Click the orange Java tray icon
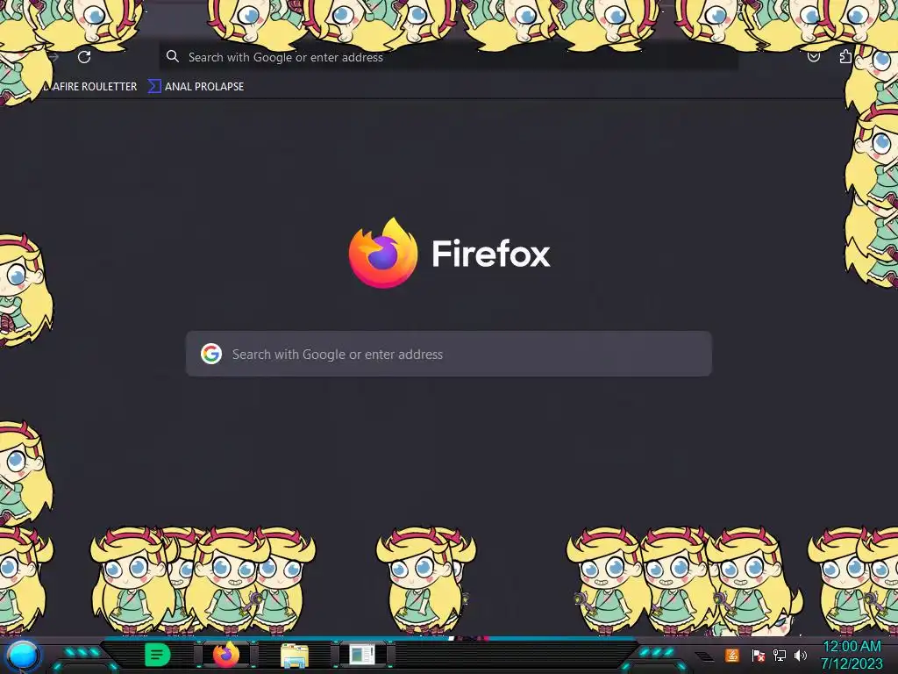The image size is (898, 674). click(x=732, y=655)
